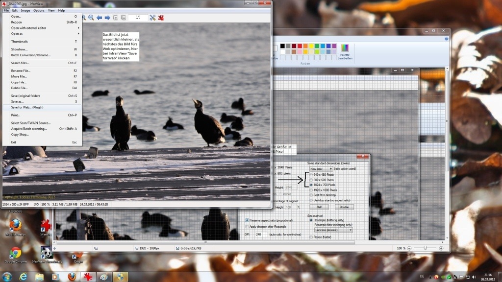Pick the red color swatch in Paint palette

click(300, 46)
